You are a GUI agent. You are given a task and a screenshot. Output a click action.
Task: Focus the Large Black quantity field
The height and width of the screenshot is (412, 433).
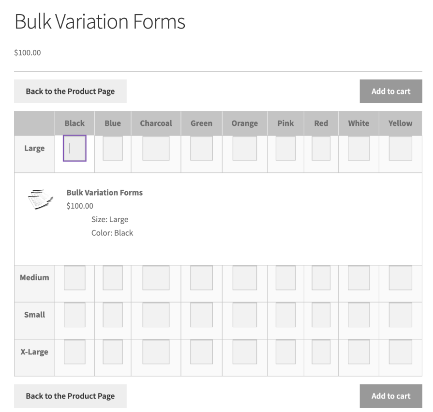[75, 148]
